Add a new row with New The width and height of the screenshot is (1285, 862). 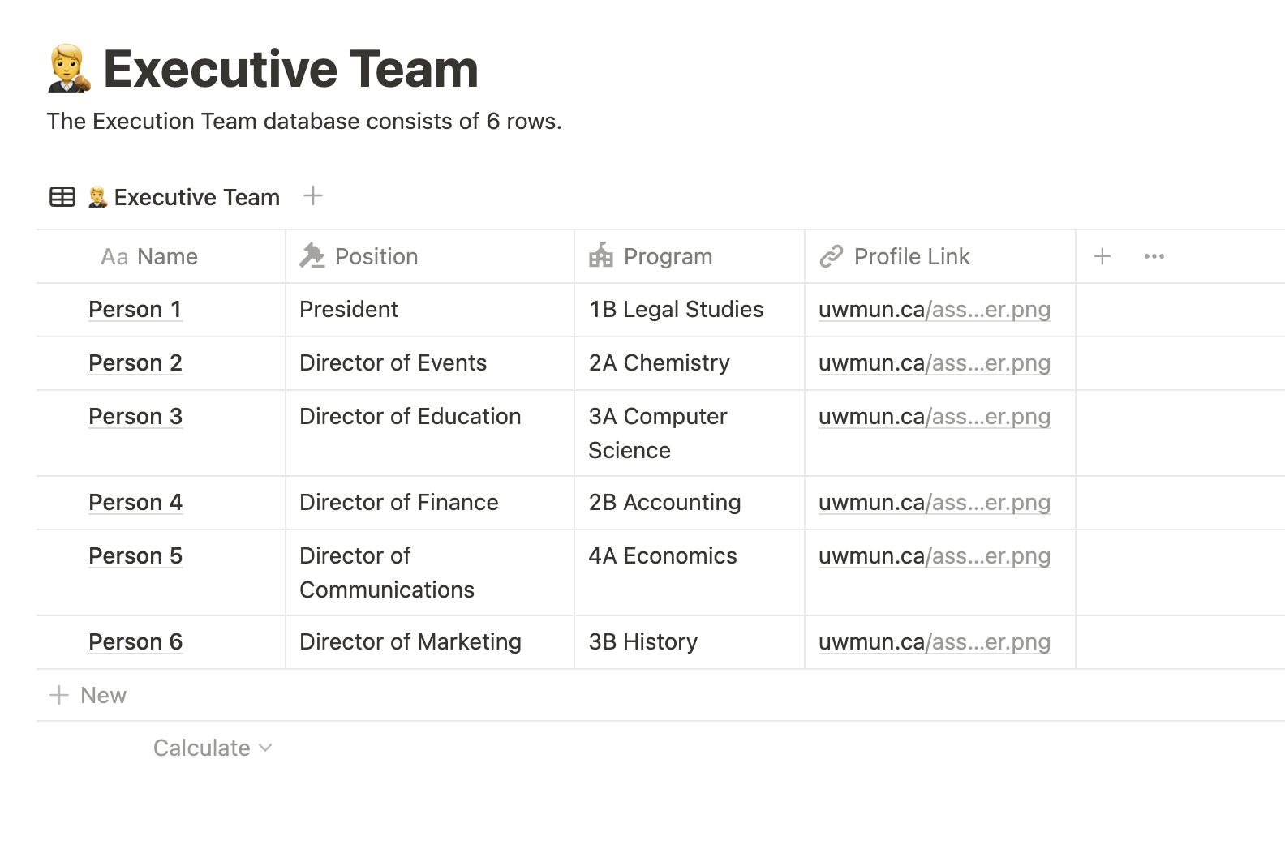[88, 695]
